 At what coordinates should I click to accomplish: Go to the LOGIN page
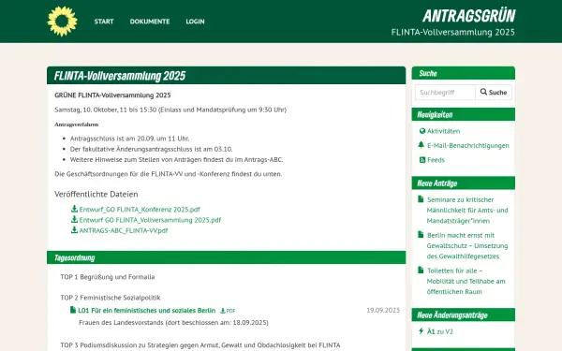click(195, 22)
